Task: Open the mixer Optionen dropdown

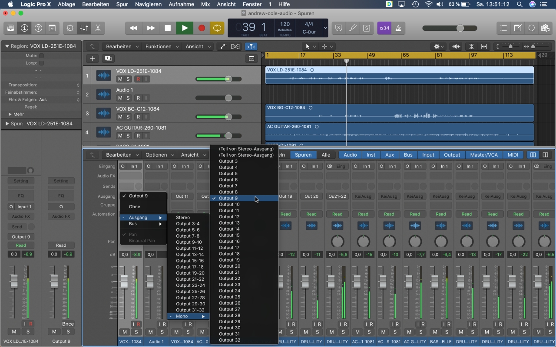Action: click(159, 155)
